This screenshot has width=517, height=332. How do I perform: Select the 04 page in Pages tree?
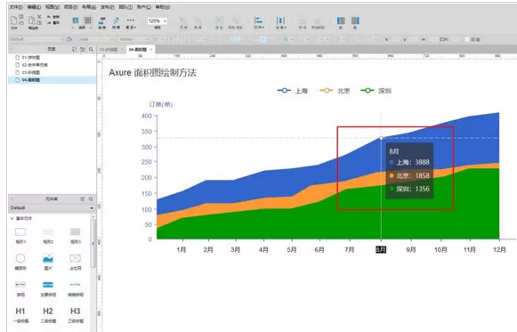click(x=53, y=80)
